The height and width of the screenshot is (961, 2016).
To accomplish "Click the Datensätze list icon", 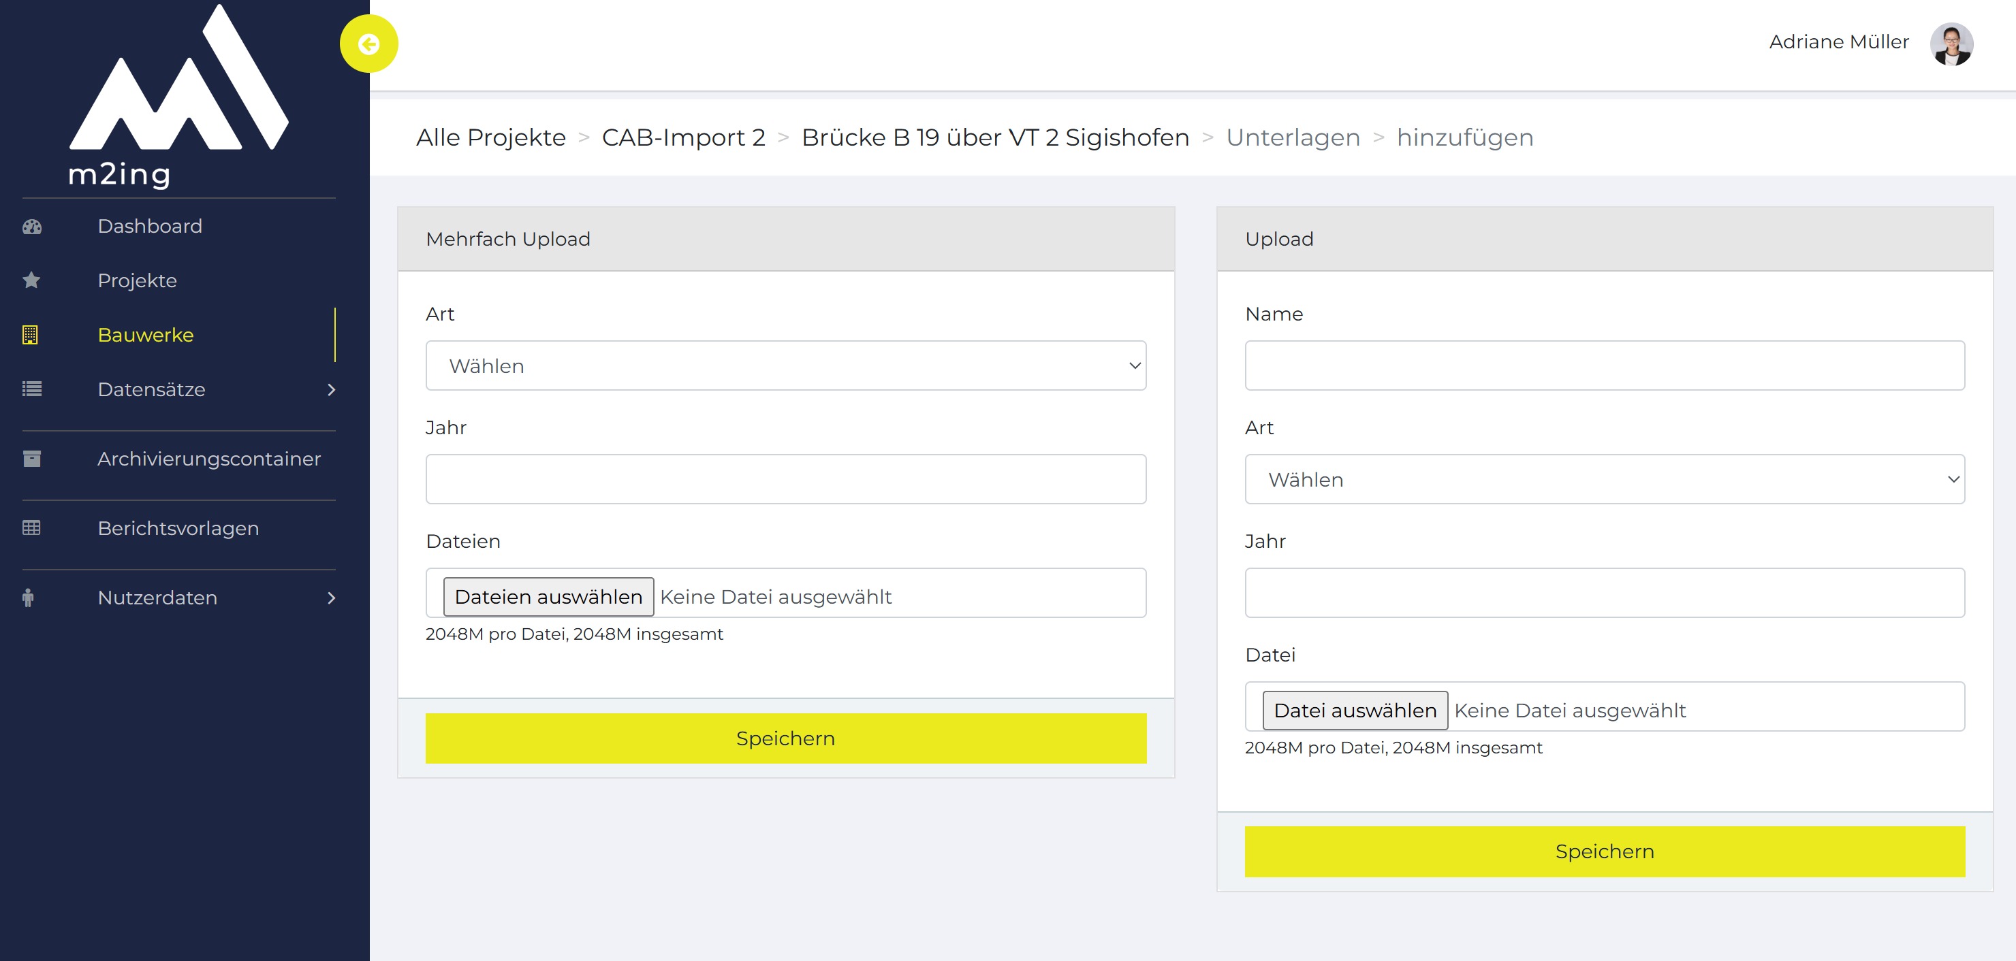I will click(x=31, y=389).
